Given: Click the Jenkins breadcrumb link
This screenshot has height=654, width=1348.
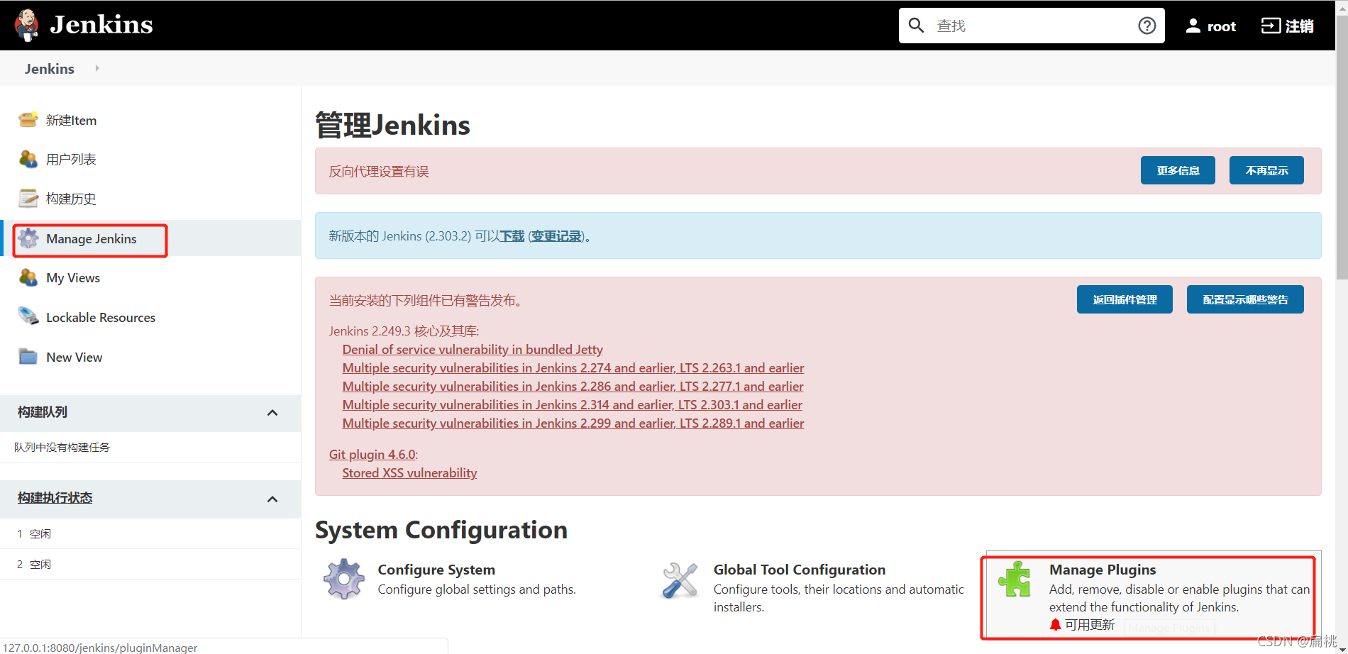Looking at the screenshot, I should pyautogui.click(x=49, y=69).
